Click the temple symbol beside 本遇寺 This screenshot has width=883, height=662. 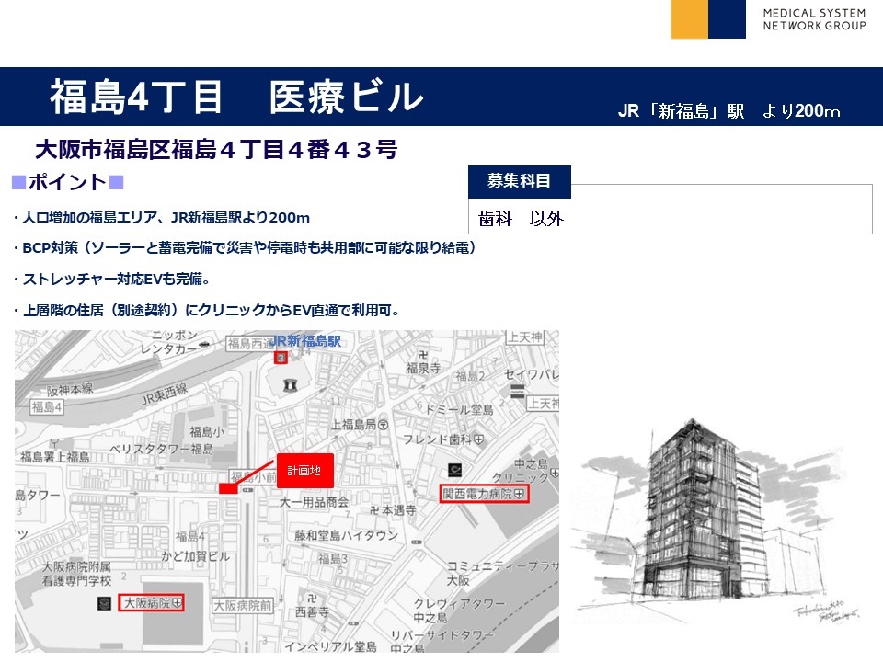tap(374, 509)
